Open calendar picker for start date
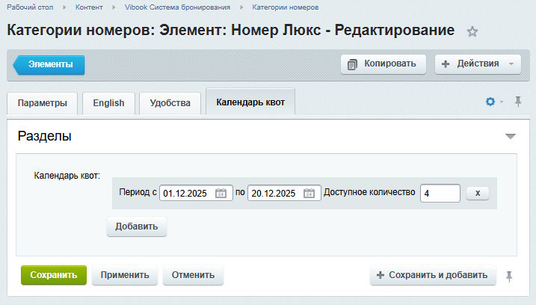 pyautogui.click(x=221, y=193)
